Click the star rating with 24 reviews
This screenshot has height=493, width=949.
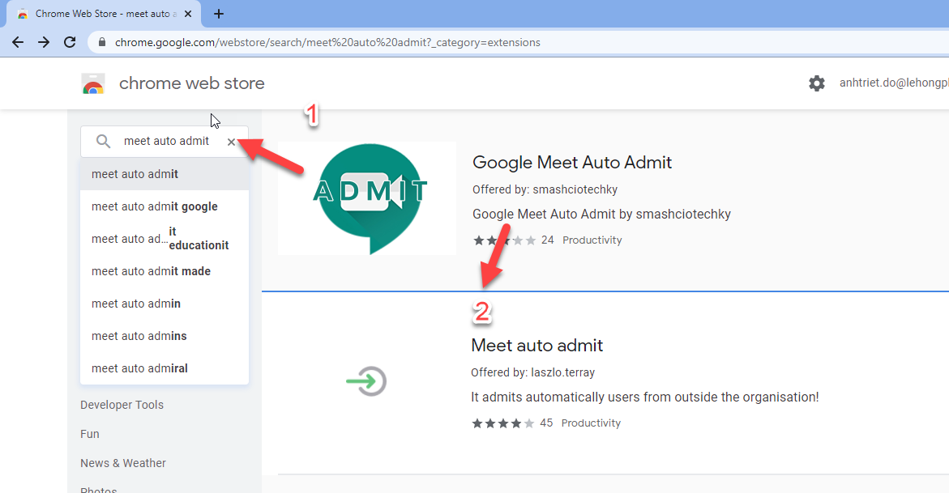point(504,240)
